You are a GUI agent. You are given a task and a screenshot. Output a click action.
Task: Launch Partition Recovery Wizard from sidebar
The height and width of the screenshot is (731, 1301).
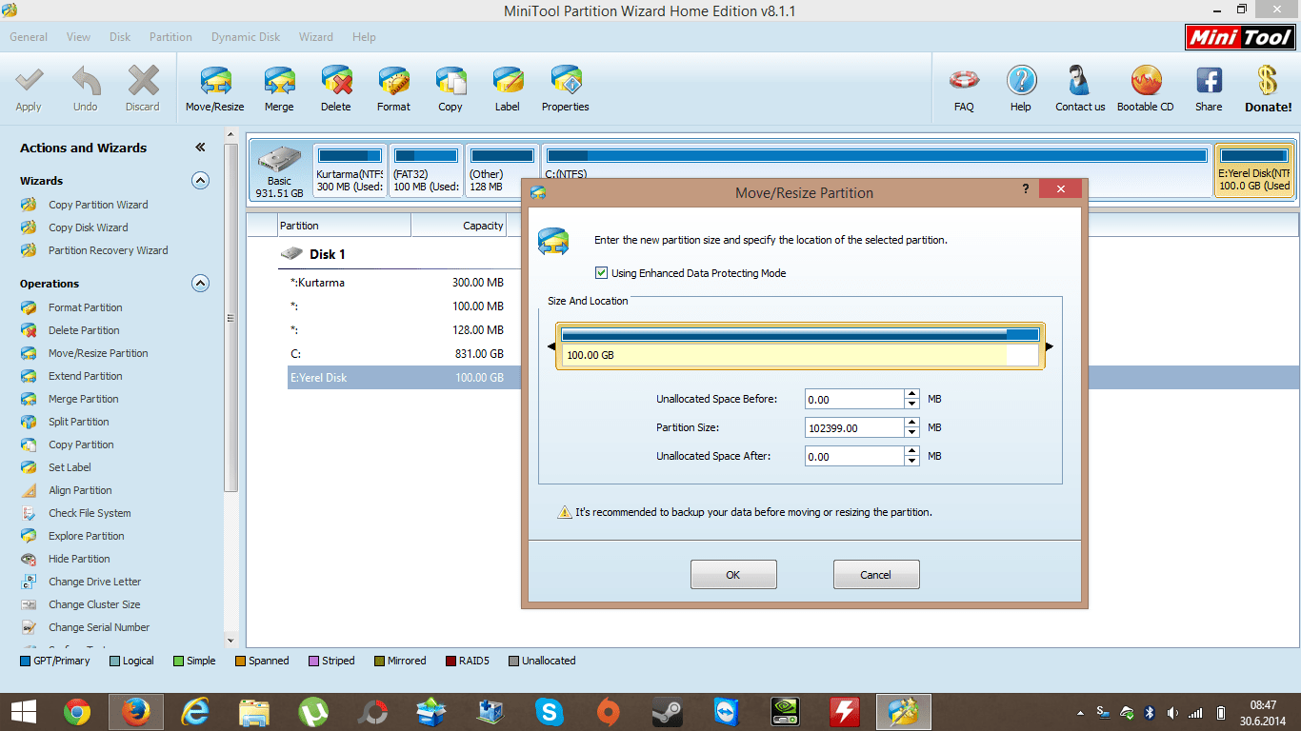[108, 250]
